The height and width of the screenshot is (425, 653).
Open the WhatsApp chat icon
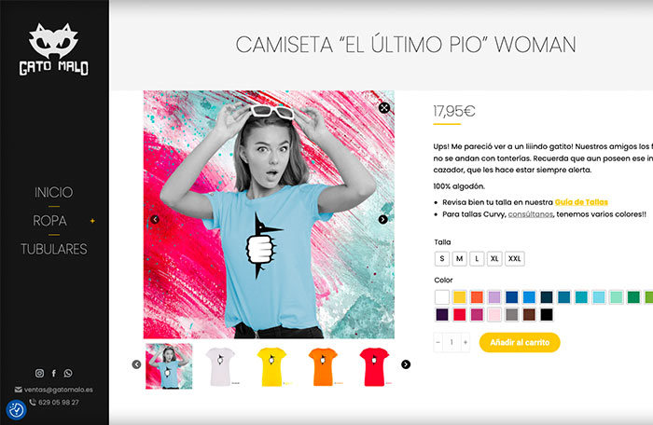68,373
